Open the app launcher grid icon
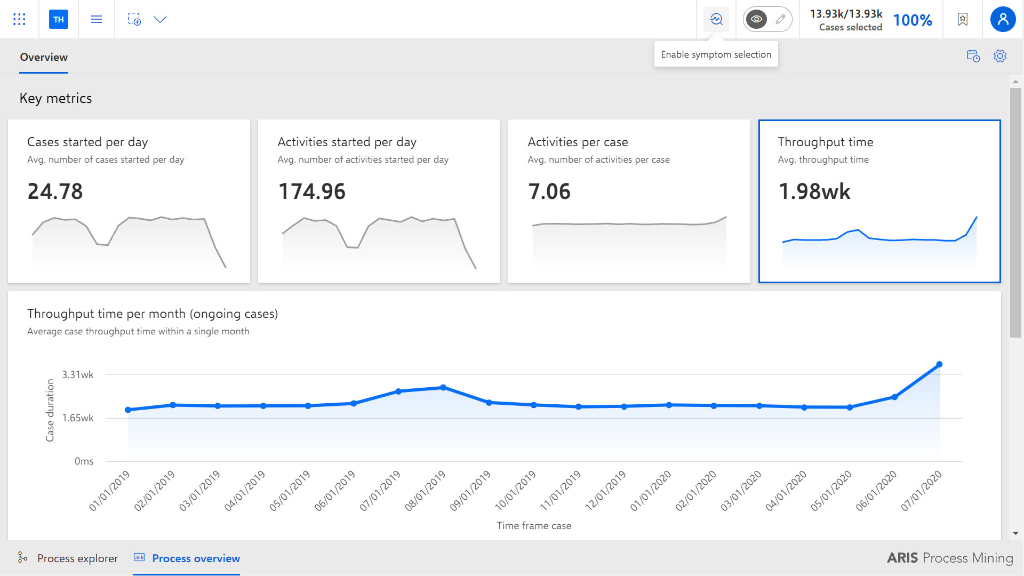This screenshot has width=1024, height=576. (x=19, y=19)
